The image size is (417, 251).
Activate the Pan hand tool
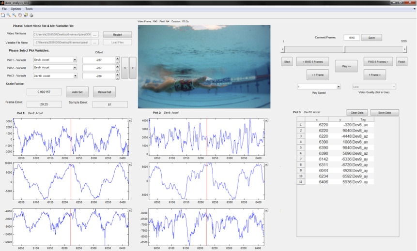[20, 15]
